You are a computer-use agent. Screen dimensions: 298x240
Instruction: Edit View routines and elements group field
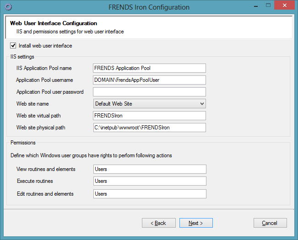150,169
